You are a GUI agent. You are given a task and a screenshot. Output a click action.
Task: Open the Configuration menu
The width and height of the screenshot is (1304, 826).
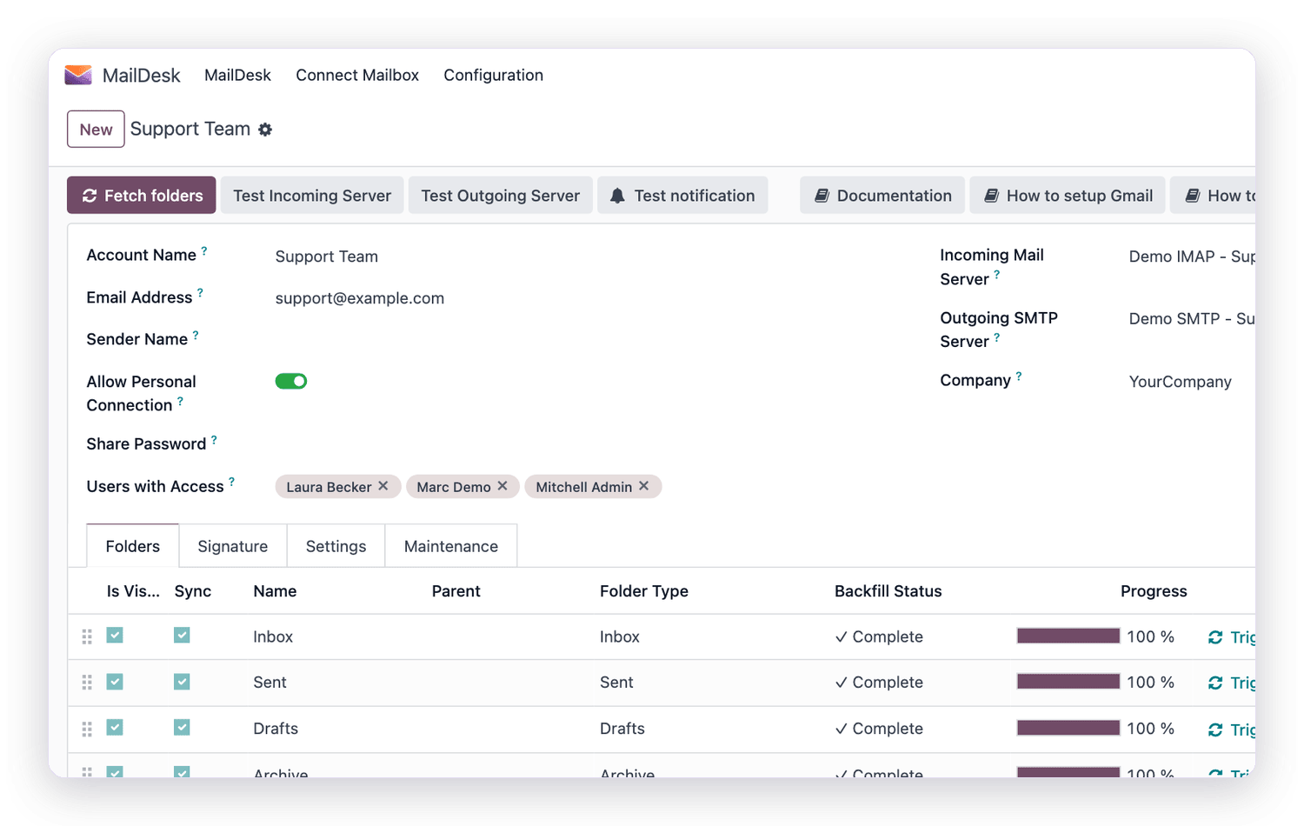493,76
